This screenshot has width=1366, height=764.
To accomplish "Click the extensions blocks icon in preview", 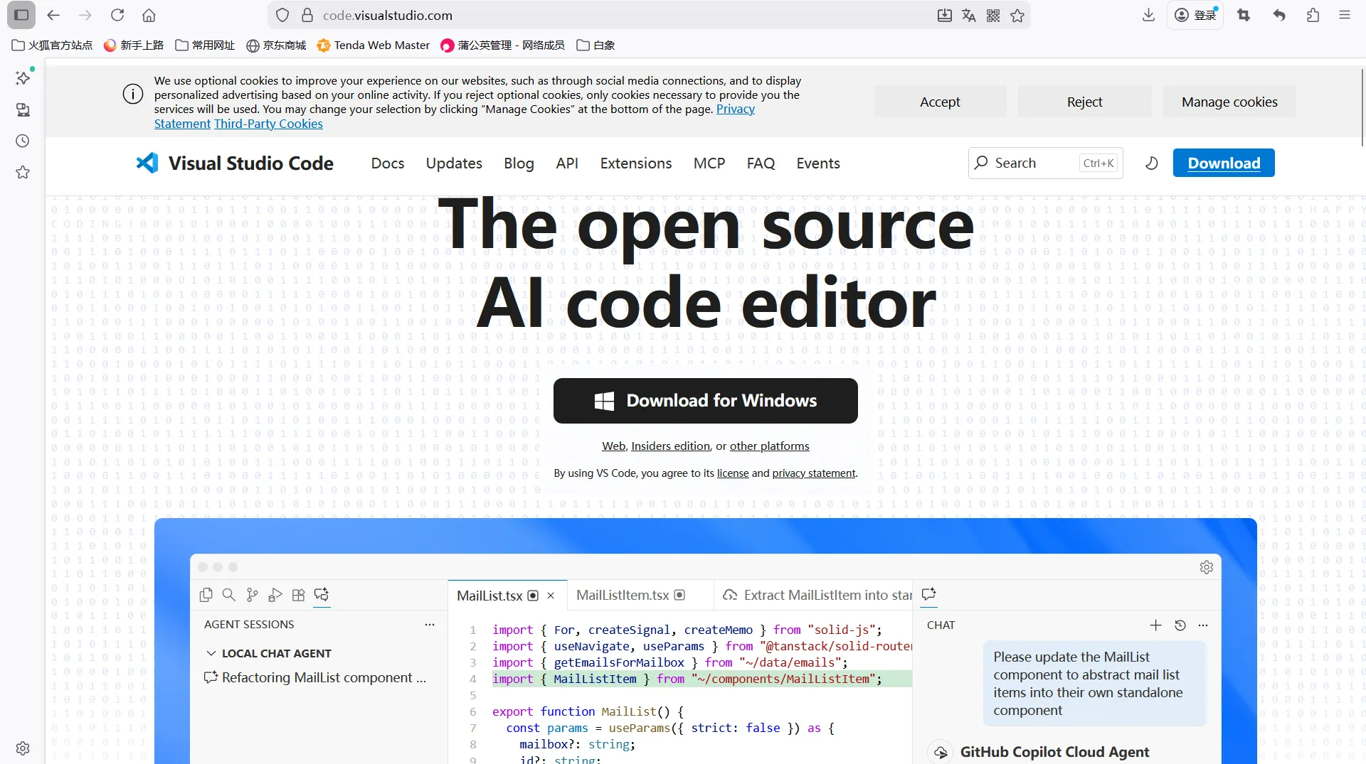I will (x=299, y=595).
